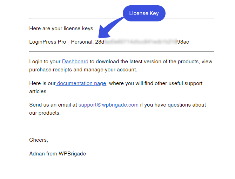The image size is (235, 179).
Task: Click the 'Cheers,' sign-off text
Action: coord(39,140)
